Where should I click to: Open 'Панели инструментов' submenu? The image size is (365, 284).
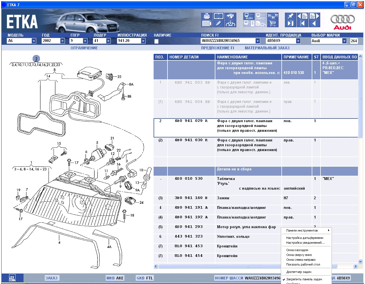pyautogui.click(x=306, y=230)
